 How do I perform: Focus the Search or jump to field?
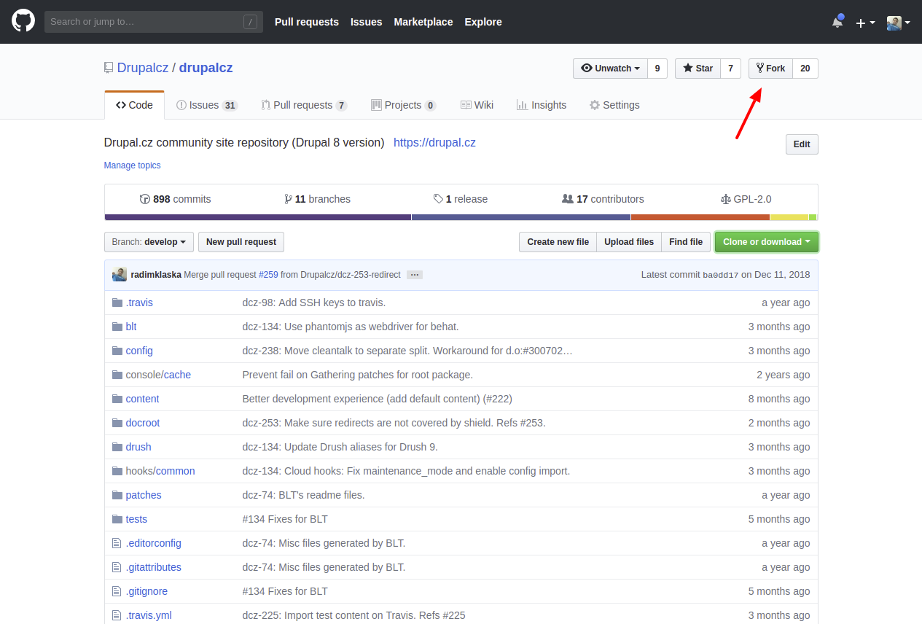pyautogui.click(x=154, y=22)
